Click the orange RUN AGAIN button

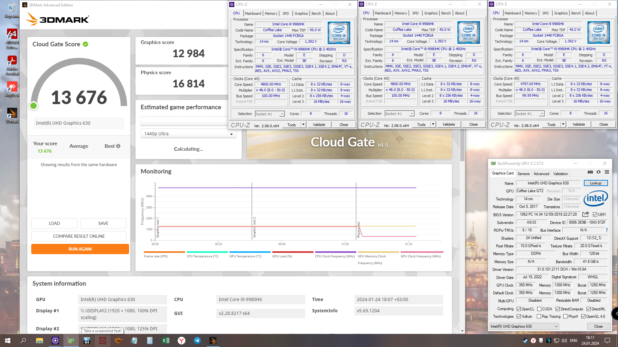point(80,249)
